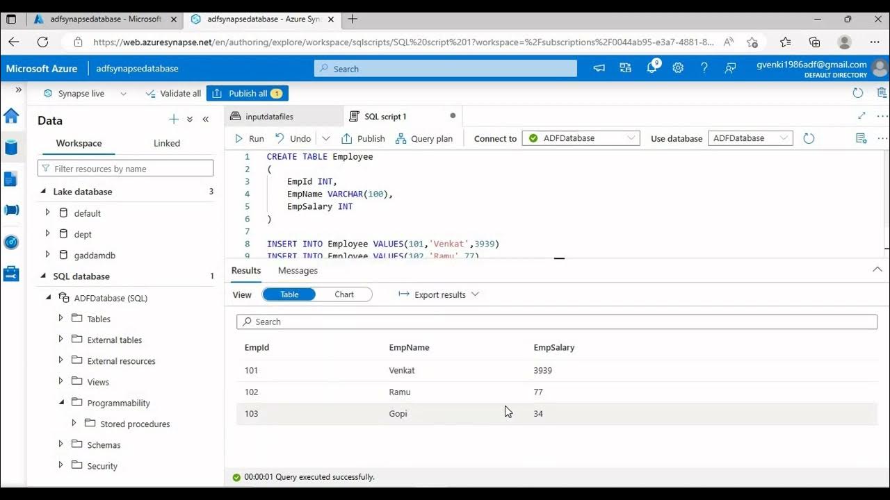Viewport: 890px width, 500px height.
Task: Click the expand all chevrons in Data panel
Action: (x=190, y=119)
